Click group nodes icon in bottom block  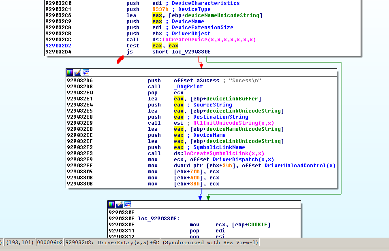[x=128, y=204]
